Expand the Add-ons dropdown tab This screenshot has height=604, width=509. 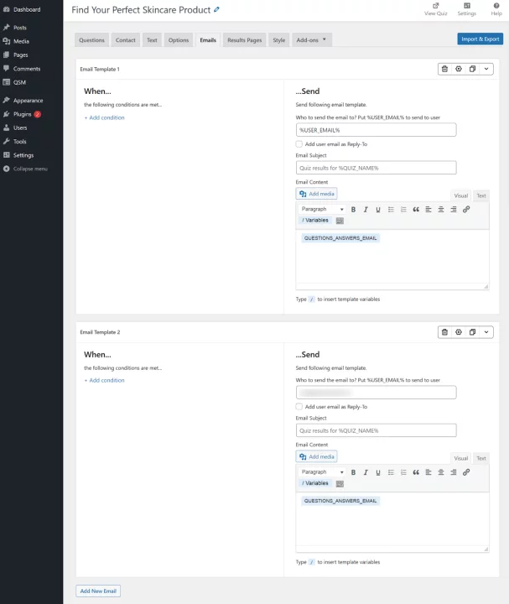(x=311, y=40)
